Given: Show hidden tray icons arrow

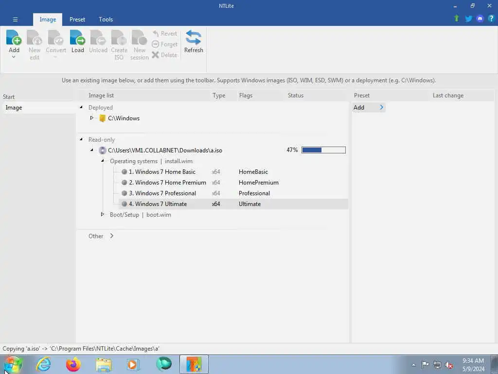Looking at the screenshot, I should click(413, 365).
